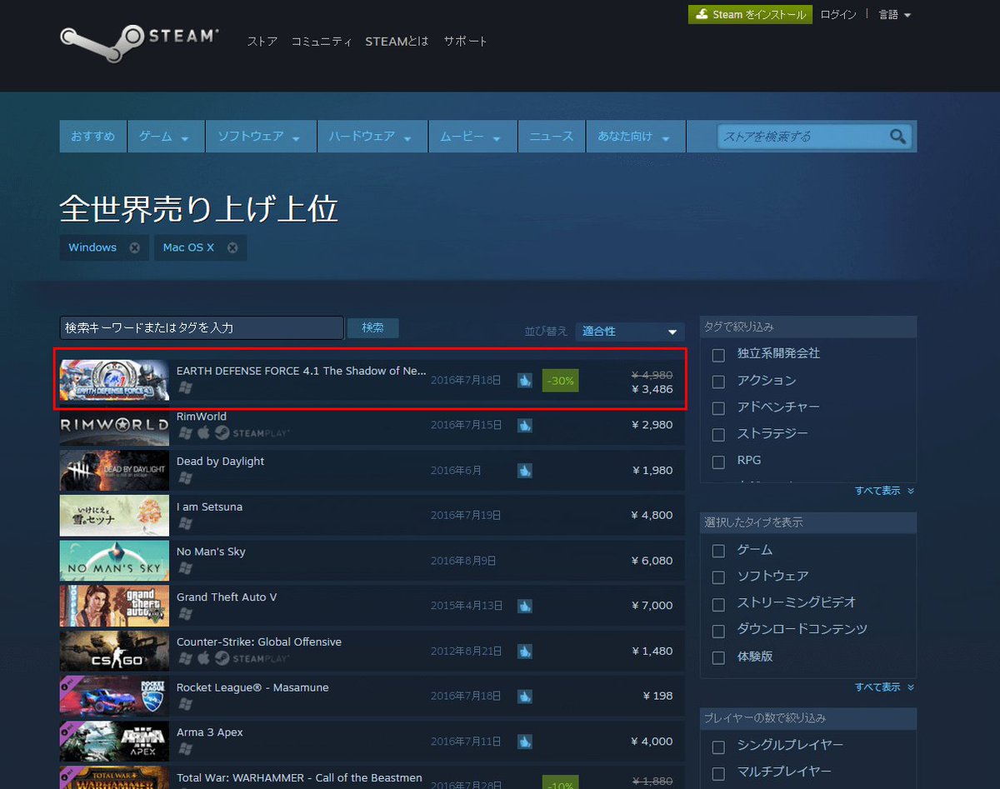Click the review thumb icon for Arma 3 Apex

(x=524, y=741)
